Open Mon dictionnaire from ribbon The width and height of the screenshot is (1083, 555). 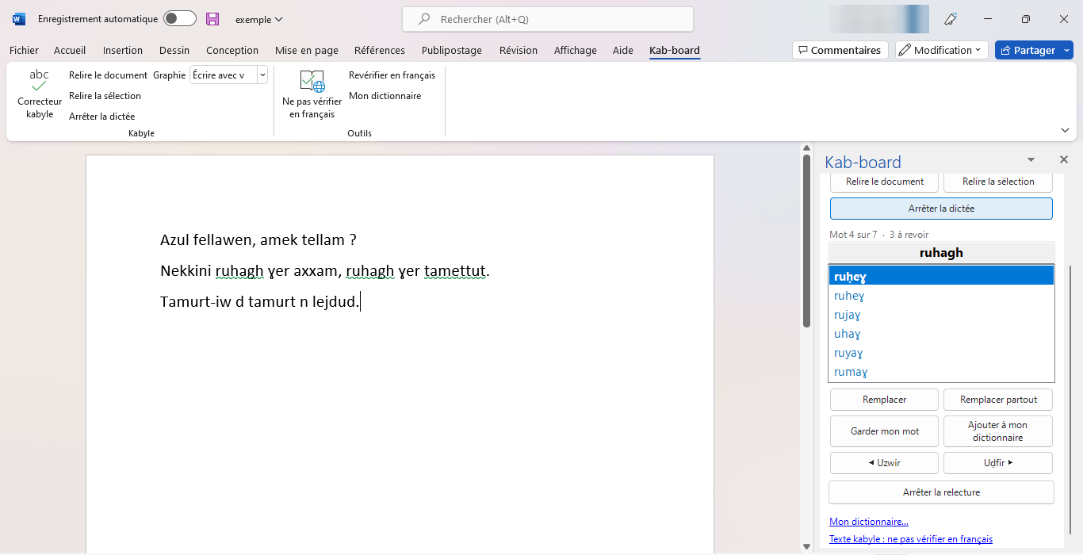coord(385,96)
